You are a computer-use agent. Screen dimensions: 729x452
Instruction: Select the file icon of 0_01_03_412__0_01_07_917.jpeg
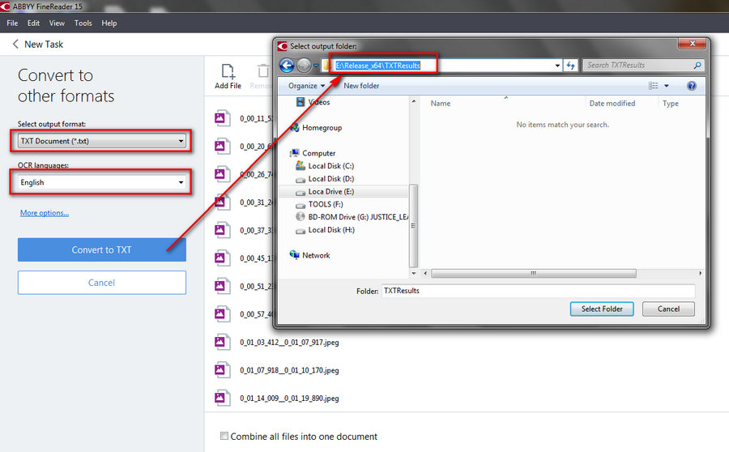pos(222,343)
